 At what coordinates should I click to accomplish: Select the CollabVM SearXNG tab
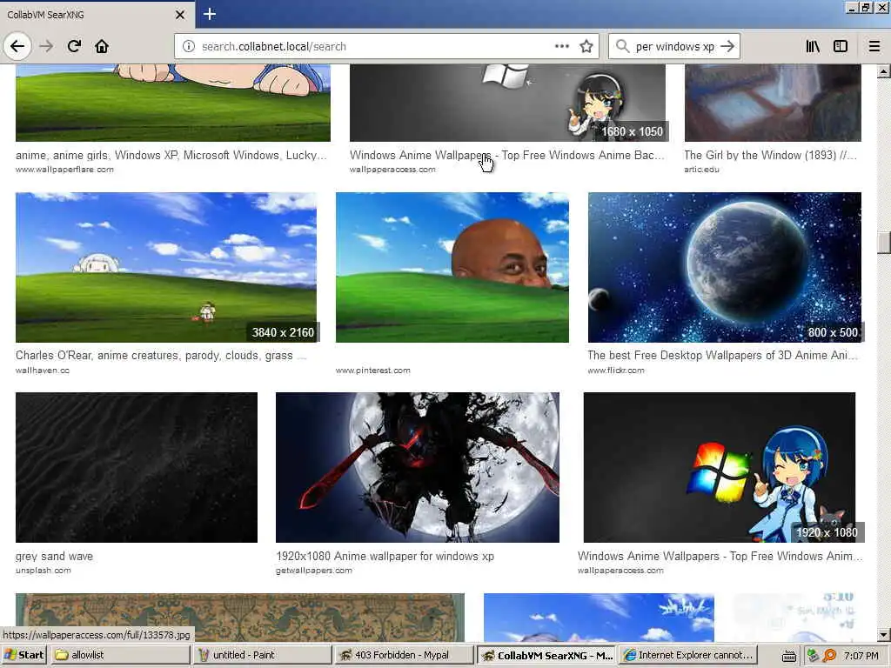pos(97,15)
